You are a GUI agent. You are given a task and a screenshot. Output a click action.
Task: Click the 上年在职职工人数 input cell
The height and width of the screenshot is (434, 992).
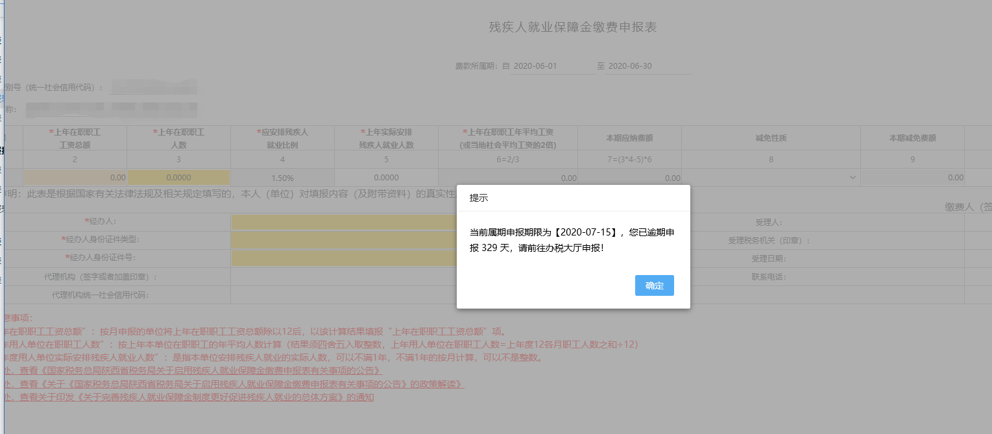coord(178,178)
